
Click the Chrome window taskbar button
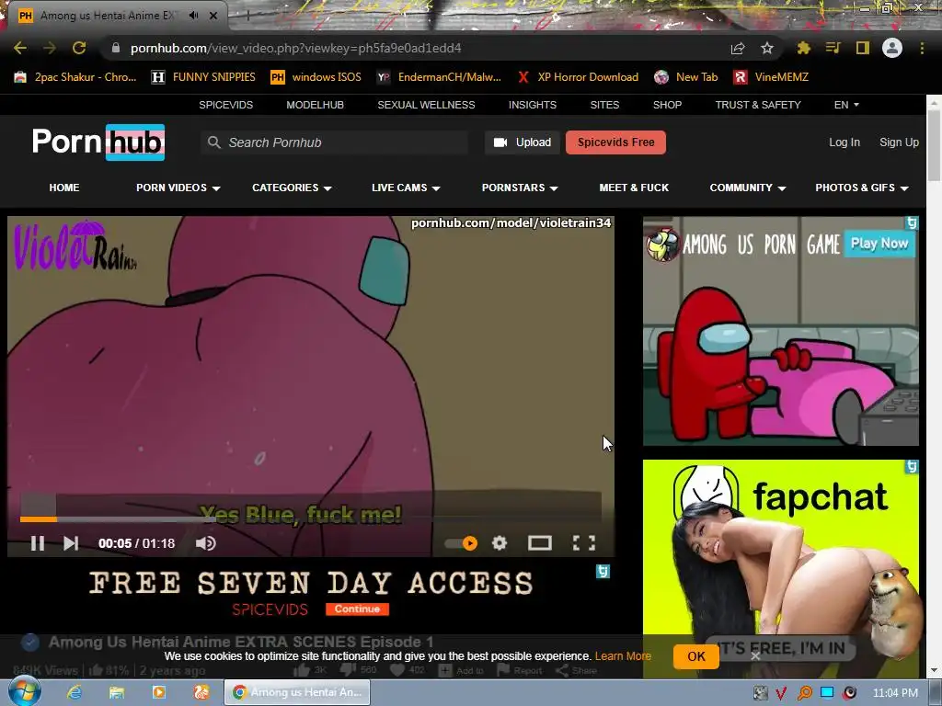pyautogui.click(x=297, y=692)
